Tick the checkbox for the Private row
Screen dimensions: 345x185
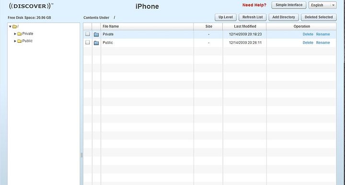pos(88,34)
